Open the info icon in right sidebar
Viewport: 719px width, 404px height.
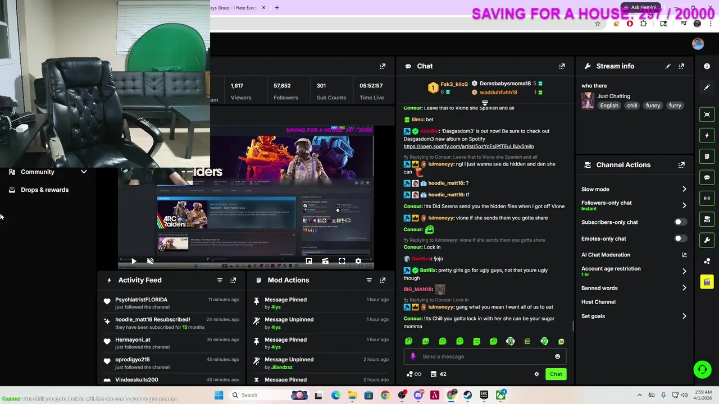707,66
